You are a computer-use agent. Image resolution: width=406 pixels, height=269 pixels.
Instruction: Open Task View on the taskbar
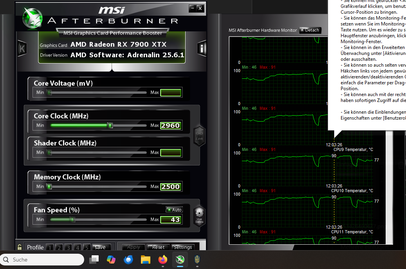pos(94,260)
